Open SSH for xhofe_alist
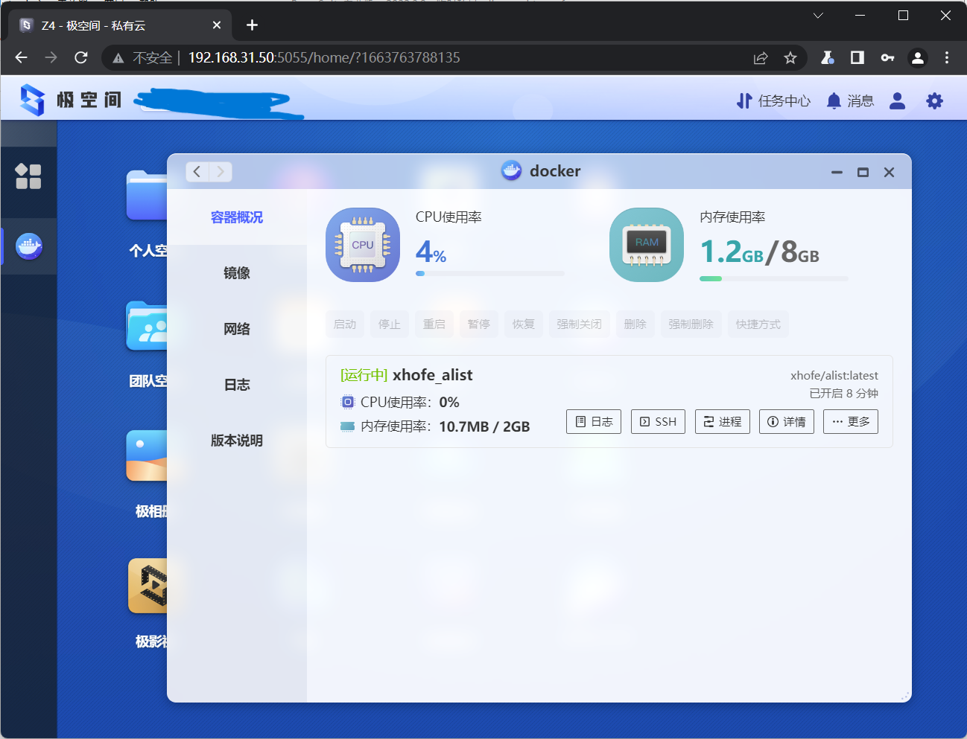 coord(658,421)
